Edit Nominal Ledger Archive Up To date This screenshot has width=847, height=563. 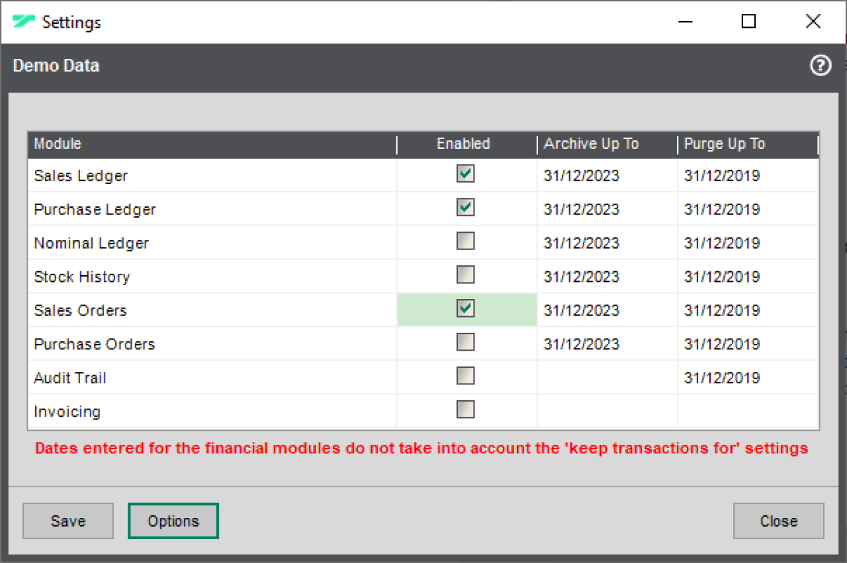[x=607, y=243]
